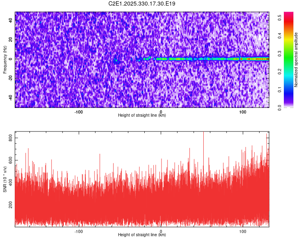Click the 'Frequency (Hz)' axis label
299x239 pixels.
pos(5,60)
